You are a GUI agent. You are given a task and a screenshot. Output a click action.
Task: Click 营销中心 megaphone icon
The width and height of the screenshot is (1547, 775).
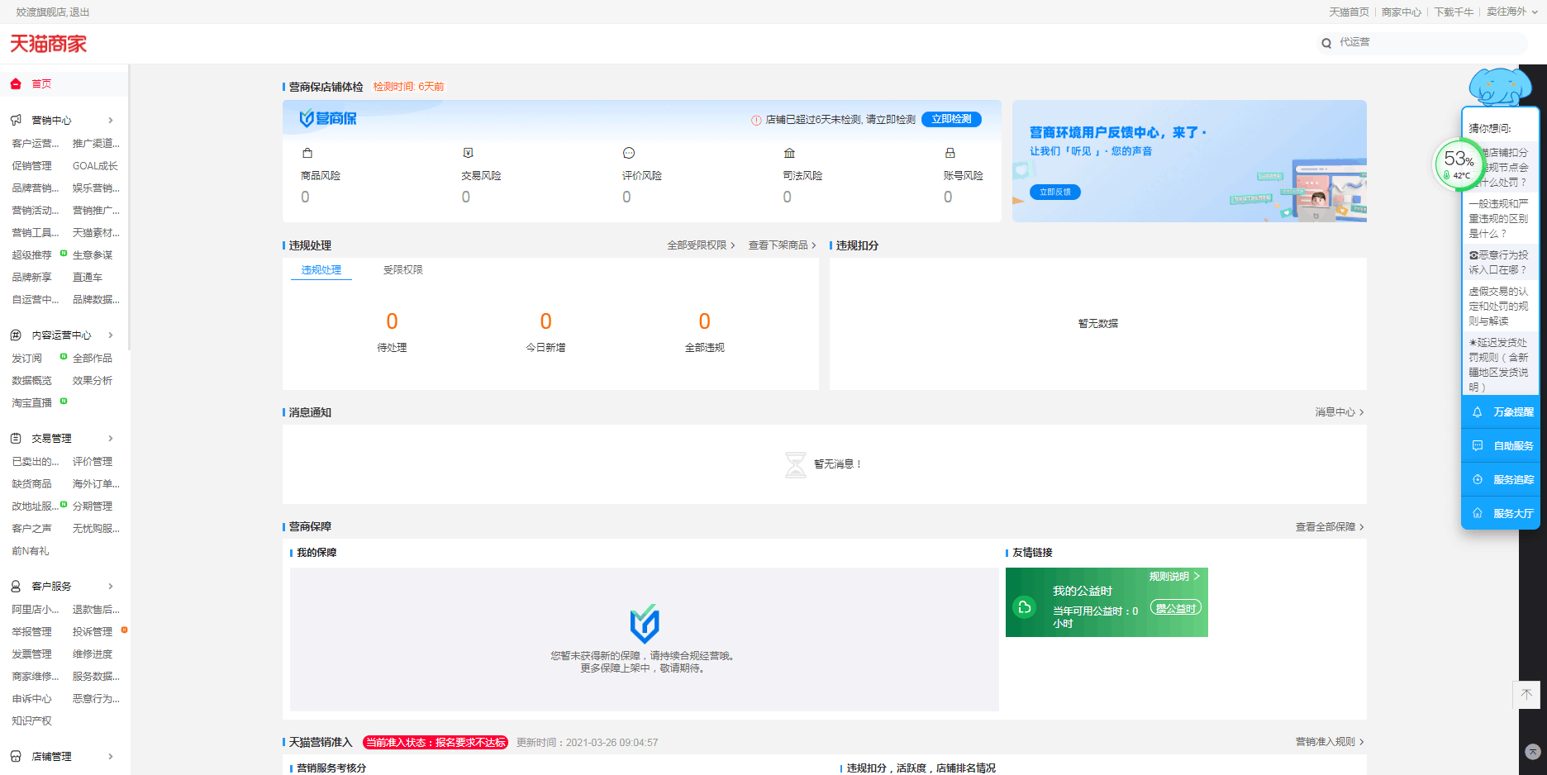16,120
